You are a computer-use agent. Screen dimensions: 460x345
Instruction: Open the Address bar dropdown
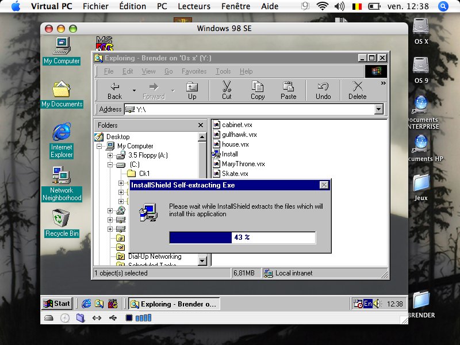coord(379,109)
